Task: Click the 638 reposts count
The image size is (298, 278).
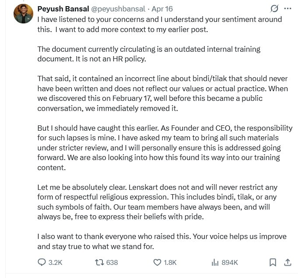Action: click(x=112, y=262)
